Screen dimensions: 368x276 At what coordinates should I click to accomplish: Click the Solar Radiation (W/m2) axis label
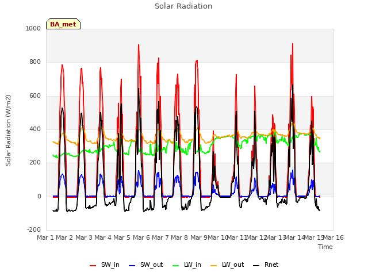8,131
